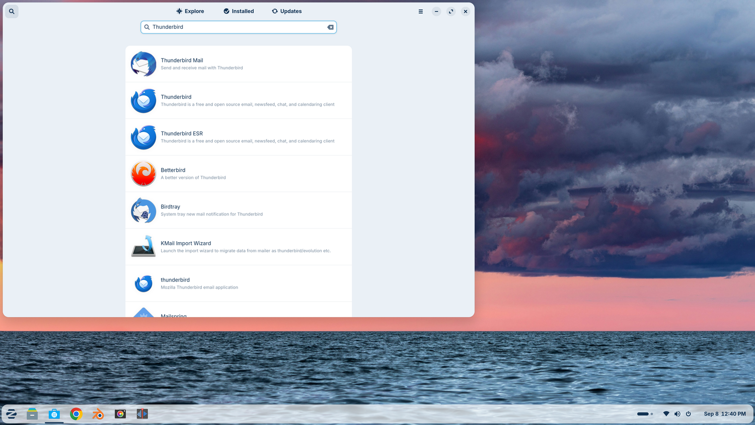Click 'Mozilla Thunderbird email application' description

pyautogui.click(x=199, y=288)
